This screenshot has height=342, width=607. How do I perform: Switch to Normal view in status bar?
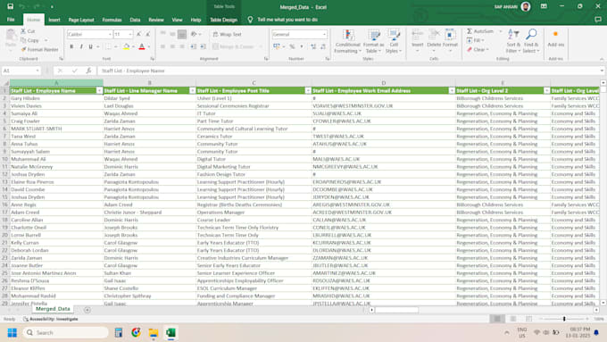497,319
